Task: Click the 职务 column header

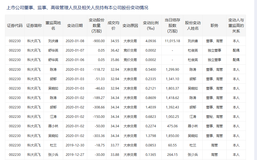Action: tap(214, 26)
